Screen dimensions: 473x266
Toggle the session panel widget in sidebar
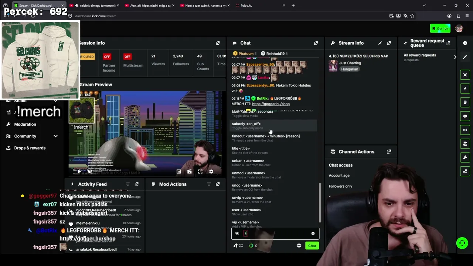click(465, 75)
